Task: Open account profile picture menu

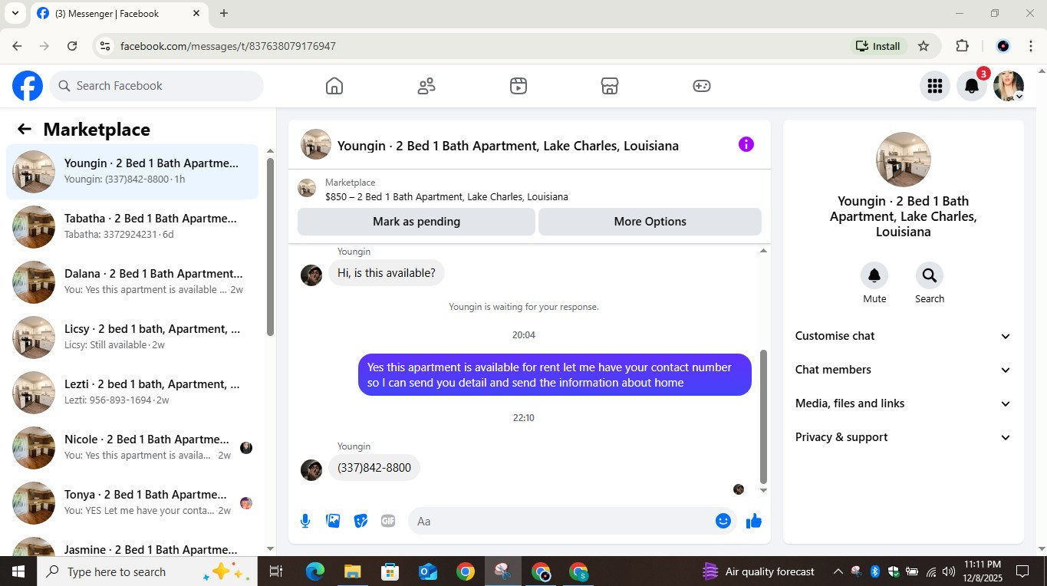Action: click(x=1009, y=86)
